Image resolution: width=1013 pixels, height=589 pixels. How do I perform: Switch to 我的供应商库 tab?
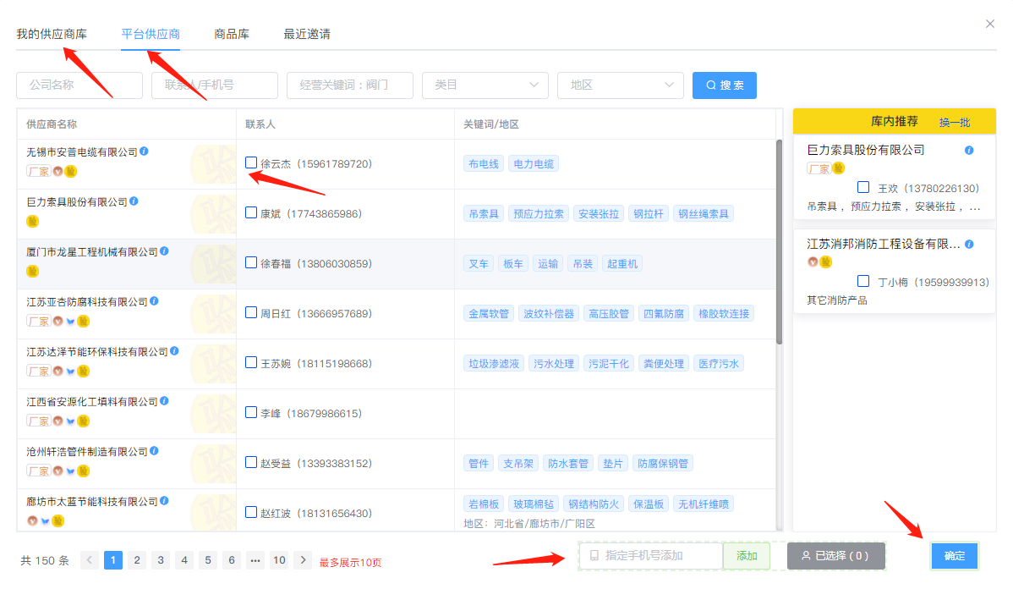tap(52, 34)
